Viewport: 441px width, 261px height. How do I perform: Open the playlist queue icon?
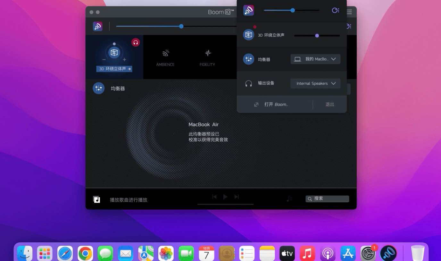[x=290, y=199]
